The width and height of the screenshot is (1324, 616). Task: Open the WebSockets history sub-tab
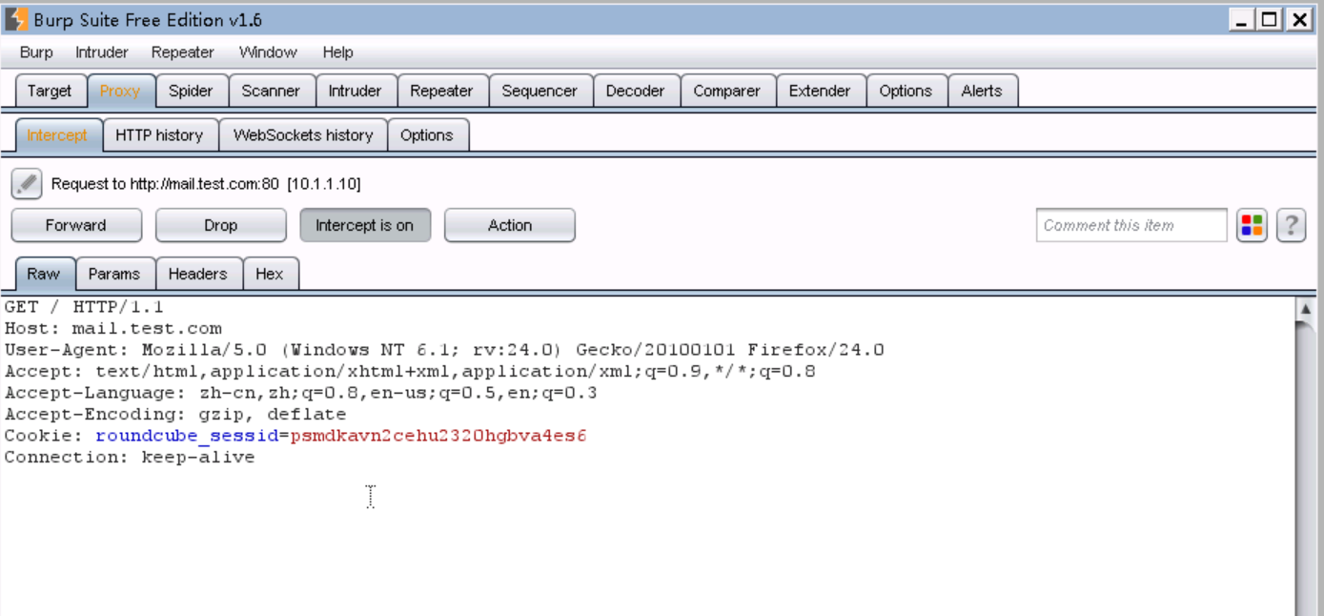click(303, 135)
